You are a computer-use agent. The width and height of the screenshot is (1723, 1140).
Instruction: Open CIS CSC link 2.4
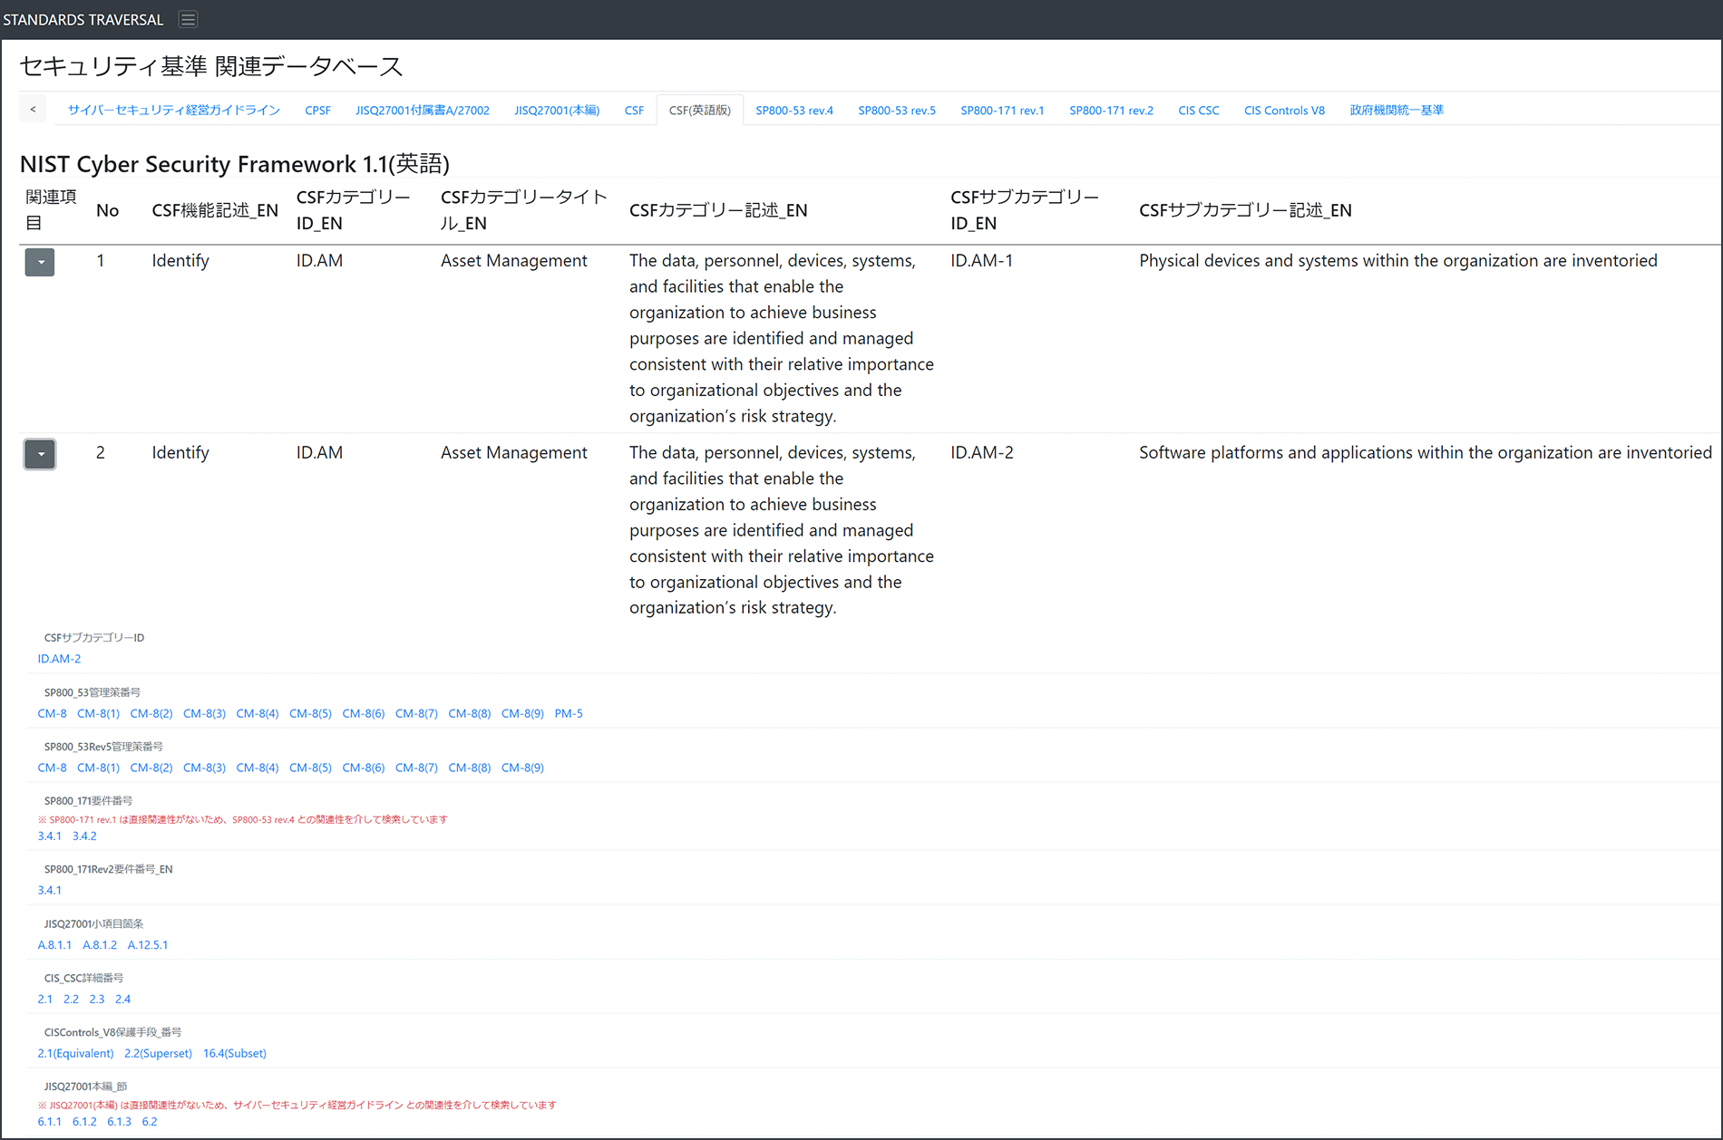pyautogui.click(x=123, y=999)
